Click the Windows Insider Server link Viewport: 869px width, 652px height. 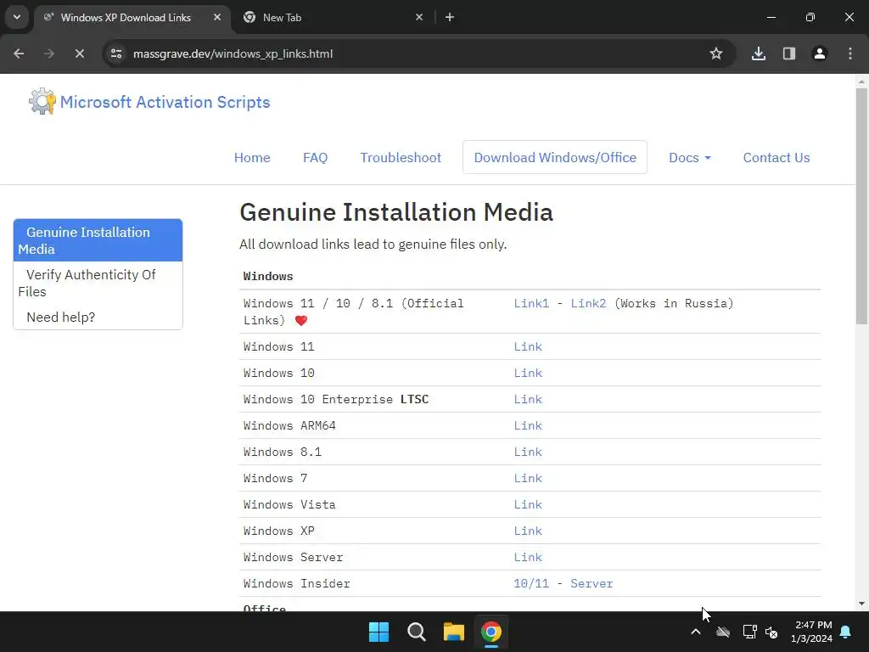[591, 583]
